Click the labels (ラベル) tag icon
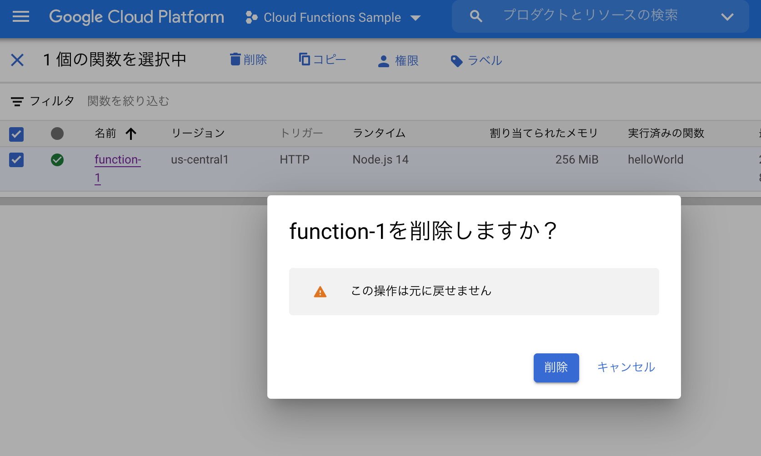This screenshot has width=761, height=456. 456,60
